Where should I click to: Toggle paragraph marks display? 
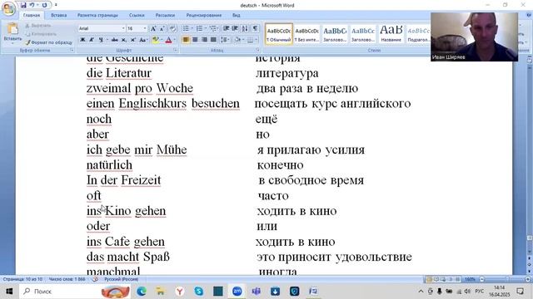tap(255, 28)
